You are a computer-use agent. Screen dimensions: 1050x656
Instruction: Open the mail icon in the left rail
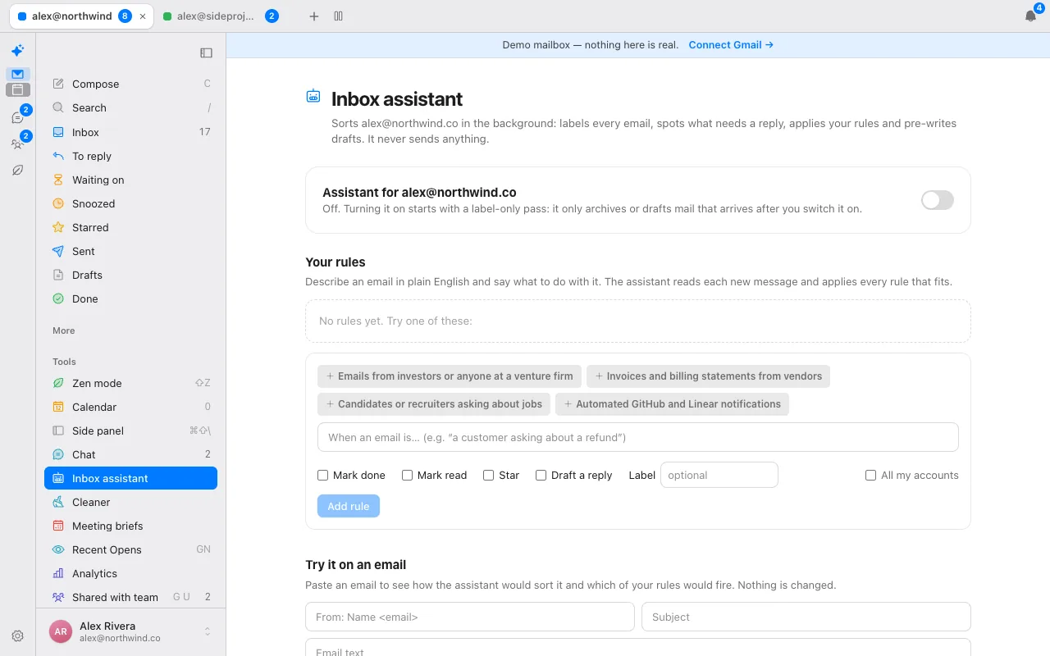pos(17,74)
